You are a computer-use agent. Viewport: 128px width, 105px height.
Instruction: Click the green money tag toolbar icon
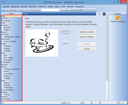tap(71, 10)
